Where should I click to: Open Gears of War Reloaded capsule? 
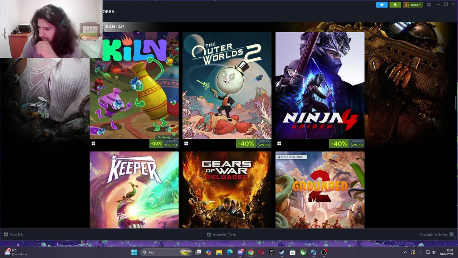(x=227, y=190)
